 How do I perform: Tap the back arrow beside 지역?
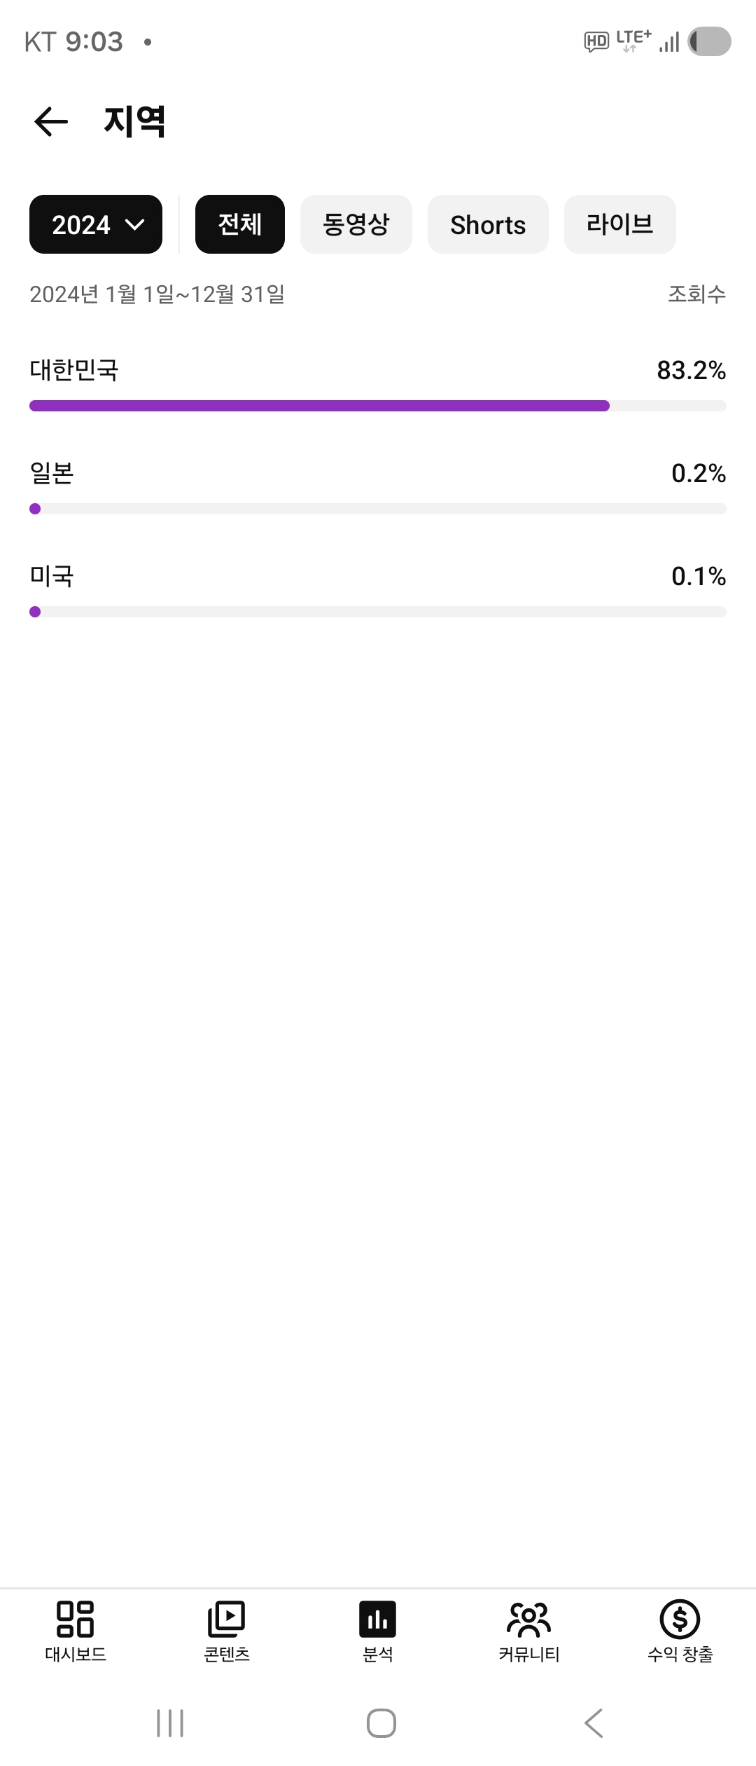click(x=51, y=122)
